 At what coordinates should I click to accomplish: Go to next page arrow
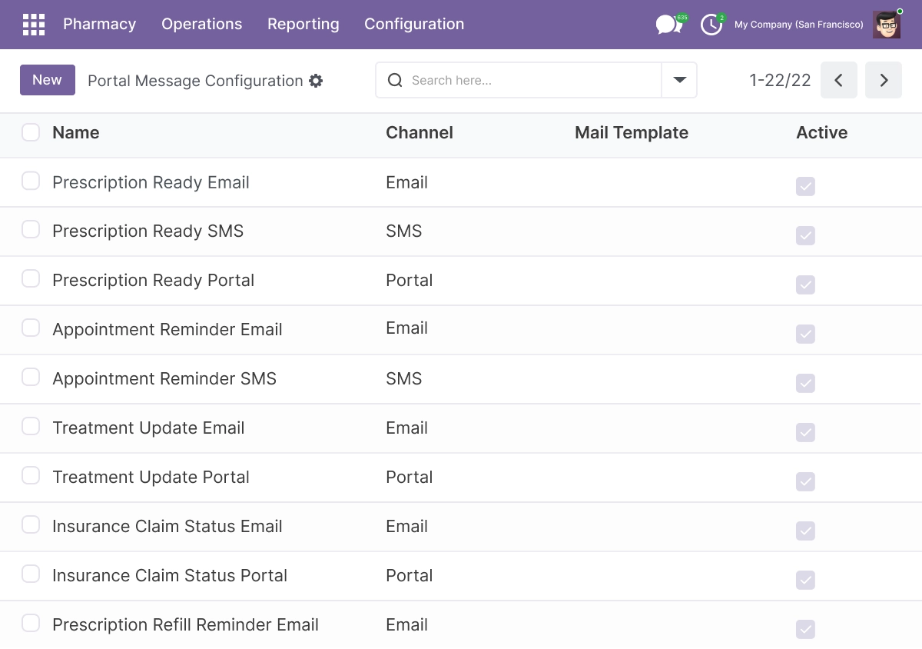pos(884,80)
